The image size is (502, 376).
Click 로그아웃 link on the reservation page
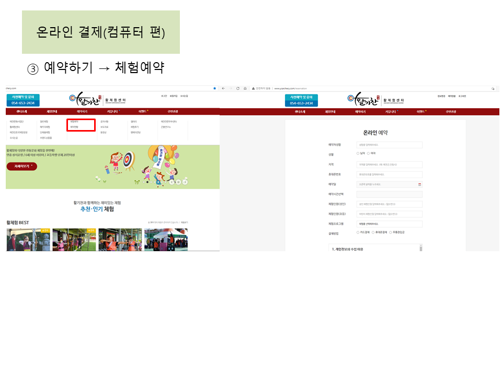coord(462,96)
